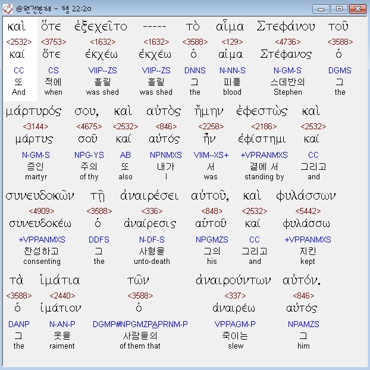
Task: Click the parsing code NPAMZS
Action: pyautogui.click(x=303, y=324)
